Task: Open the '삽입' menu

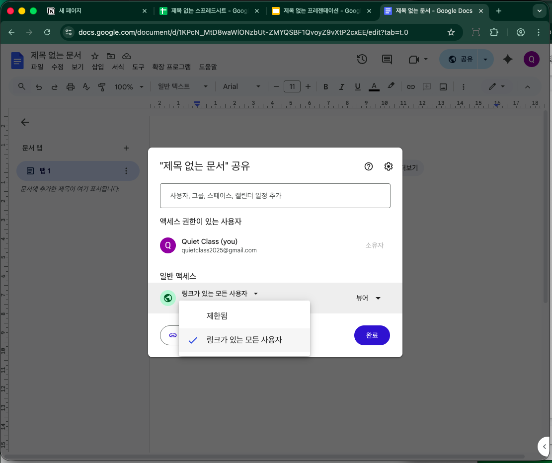Action: point(98,67)
